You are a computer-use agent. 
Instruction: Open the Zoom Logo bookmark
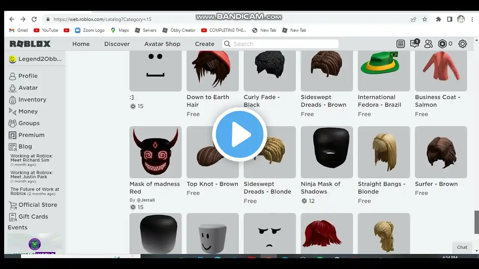[x=89, y=30]
